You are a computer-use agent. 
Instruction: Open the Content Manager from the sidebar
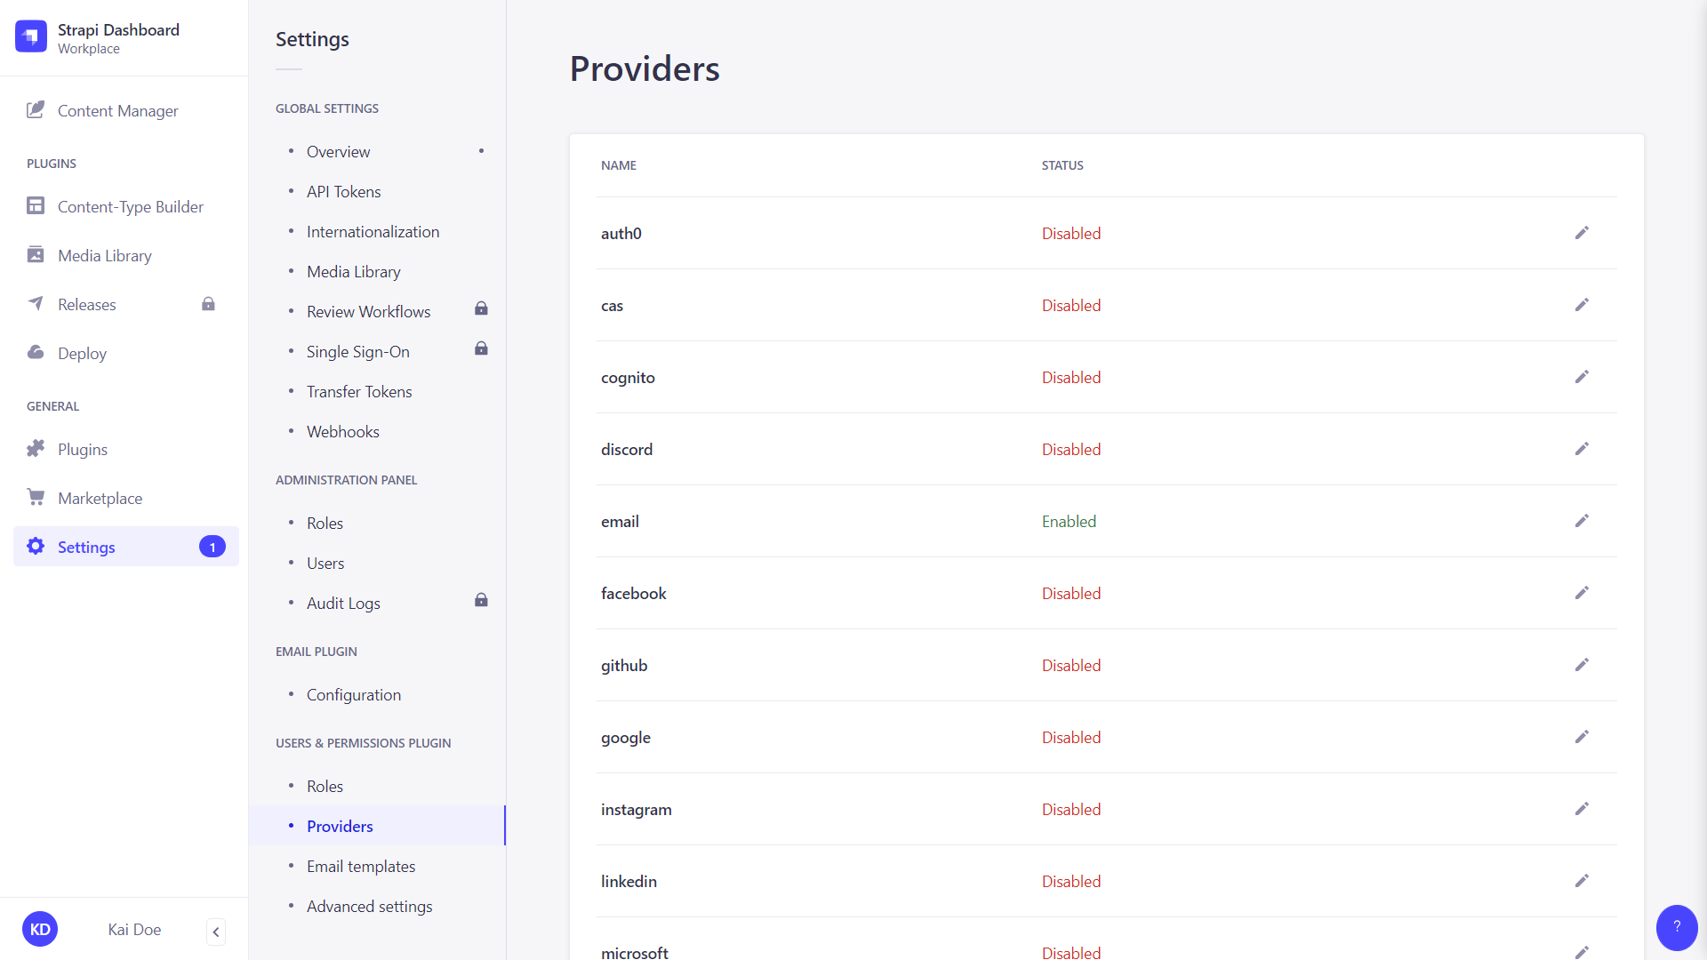pos(36,110)
